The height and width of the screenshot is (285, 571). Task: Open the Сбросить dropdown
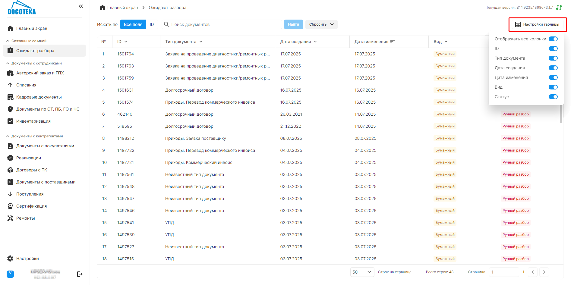coord(321,24)
